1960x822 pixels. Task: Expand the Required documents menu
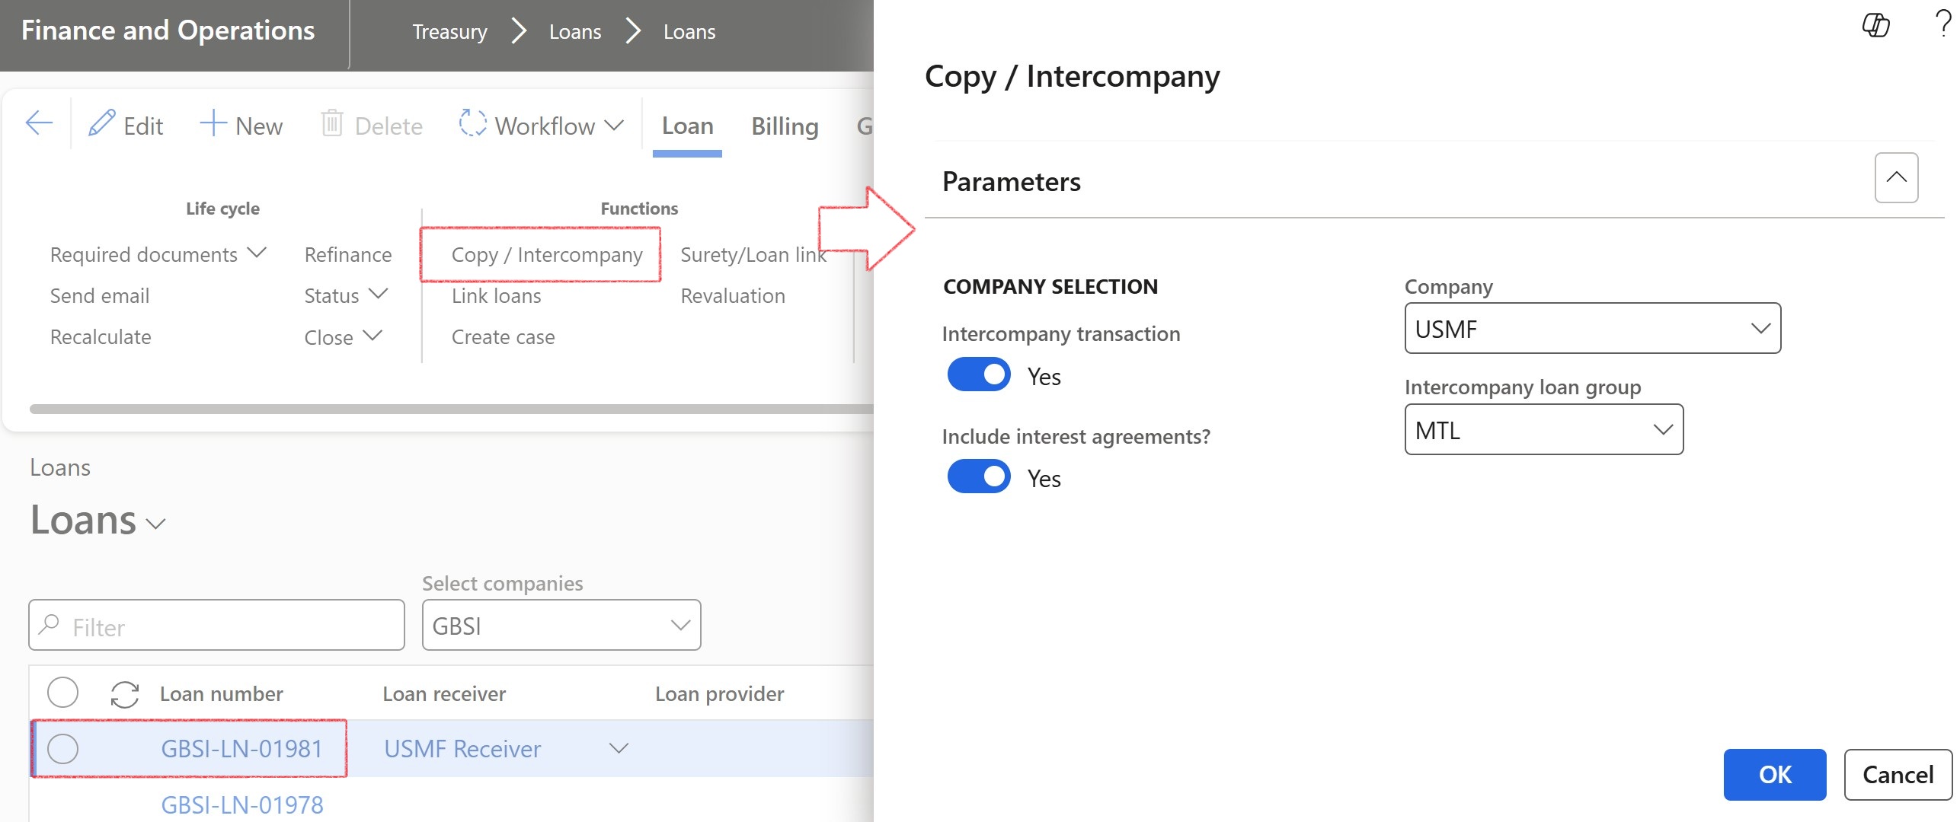point(158,254)
